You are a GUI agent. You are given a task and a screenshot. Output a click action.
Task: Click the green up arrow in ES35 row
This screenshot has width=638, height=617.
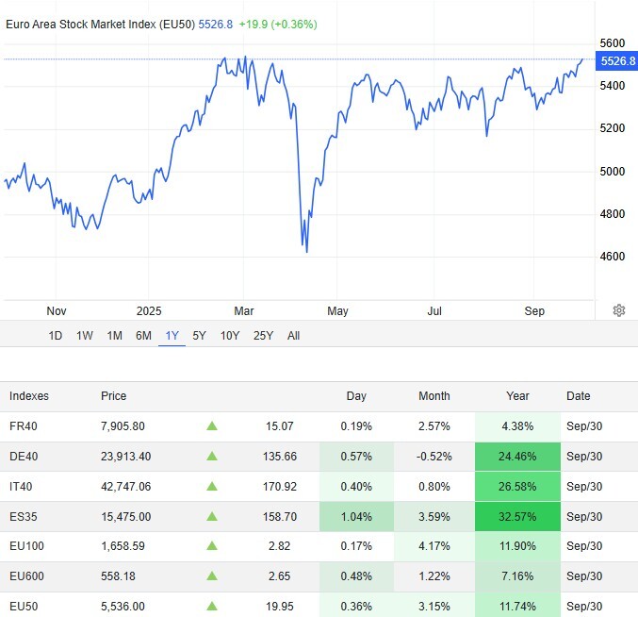click(x=212, y=517)
